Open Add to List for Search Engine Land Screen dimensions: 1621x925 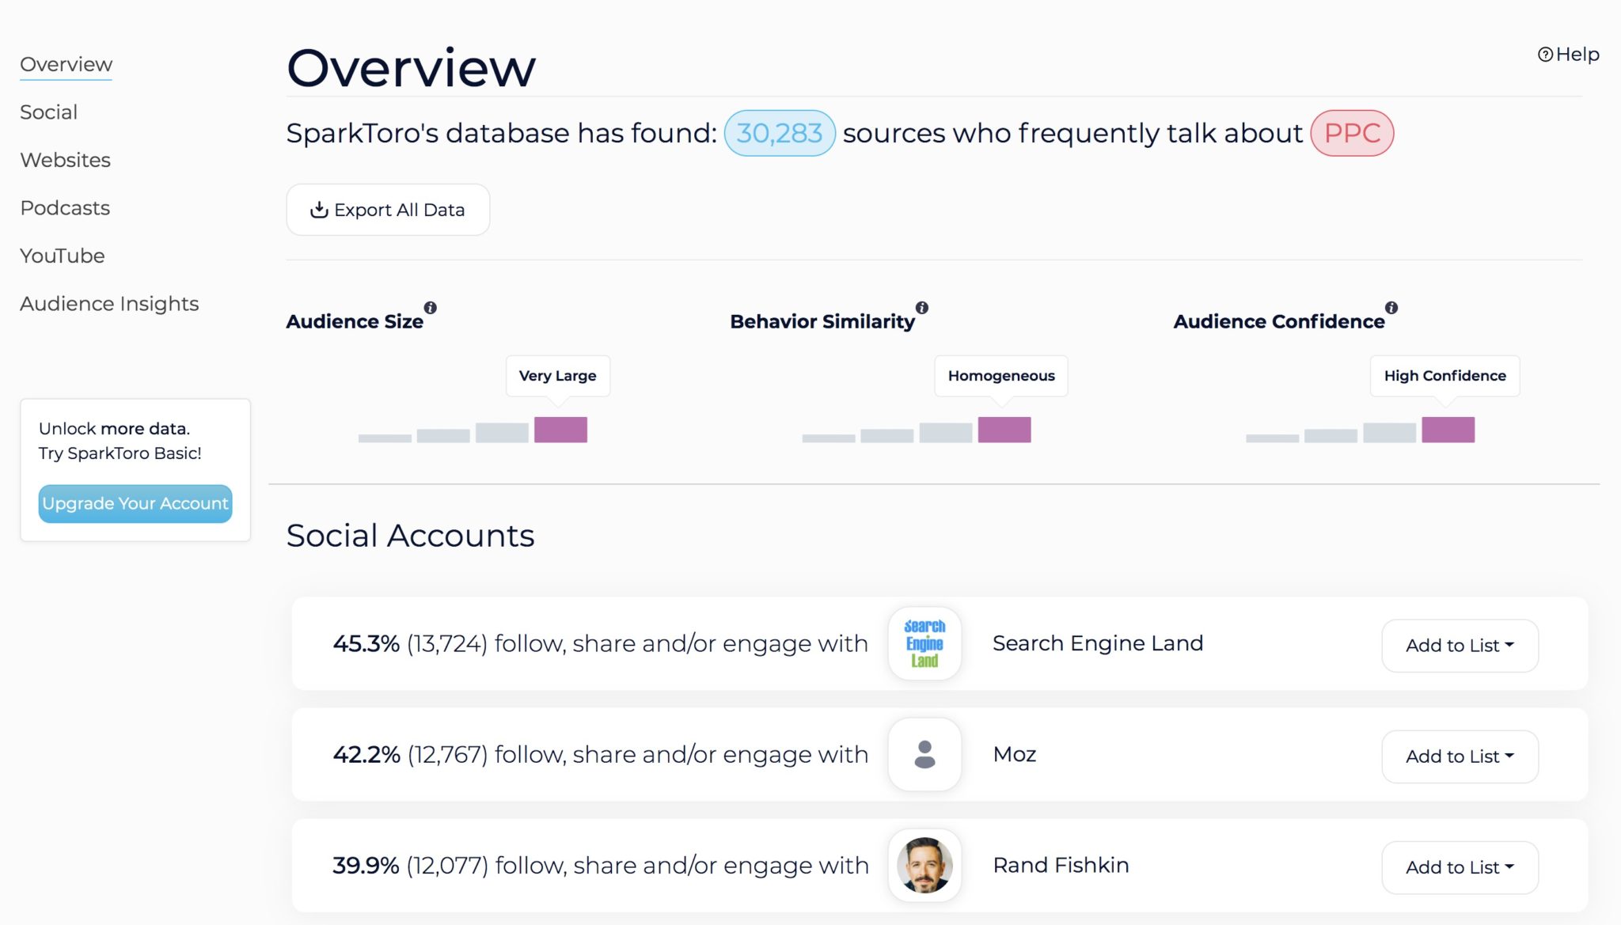[1460, 646]
